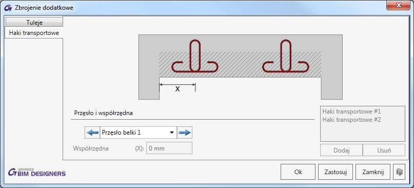The width and height of the screenshot is (414, 188).
Task: Click the Usuń button
Action: 384,151
